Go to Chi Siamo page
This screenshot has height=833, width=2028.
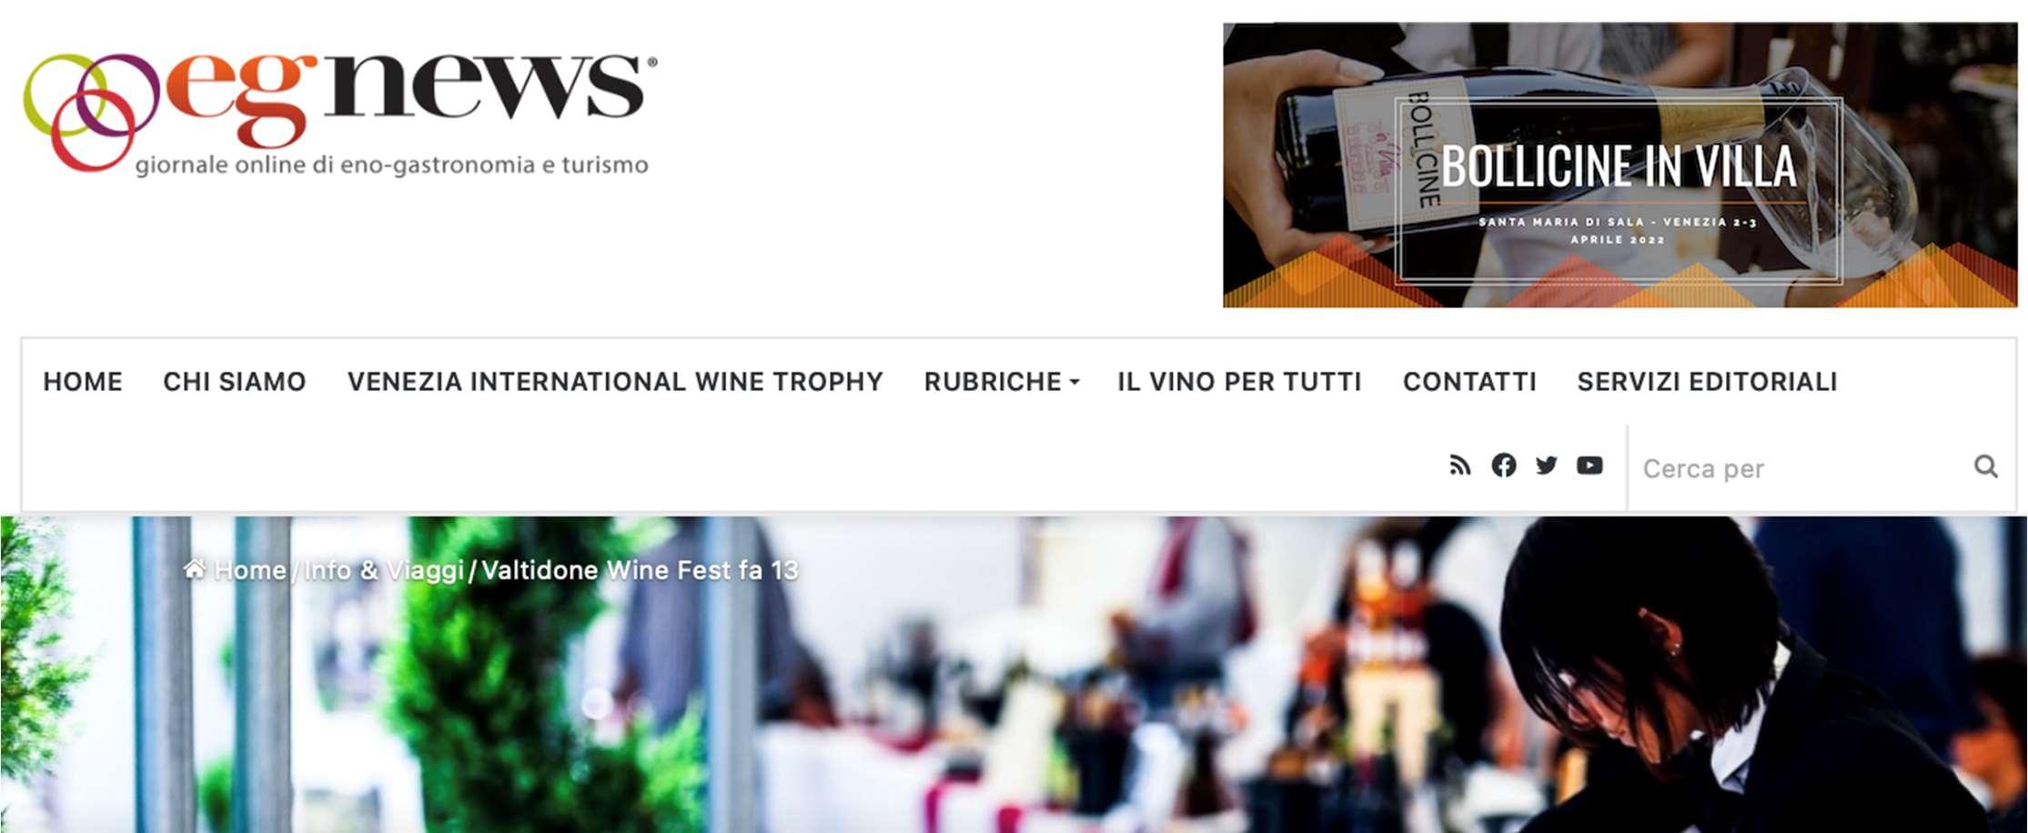pos(235,382)
